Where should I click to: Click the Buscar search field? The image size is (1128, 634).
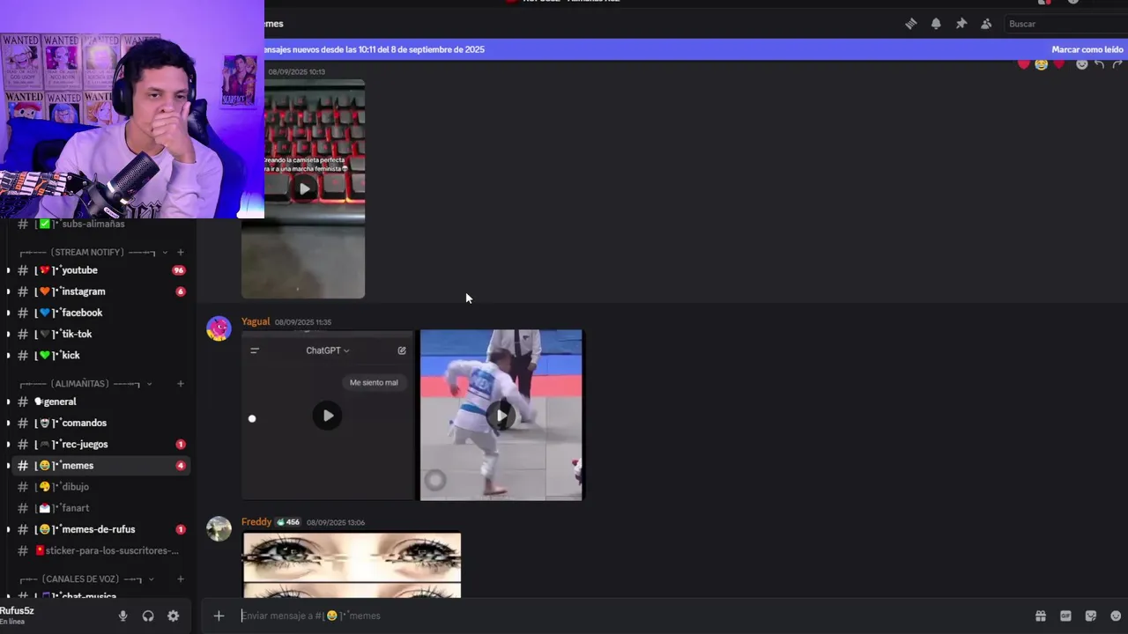coord(1066,24)
